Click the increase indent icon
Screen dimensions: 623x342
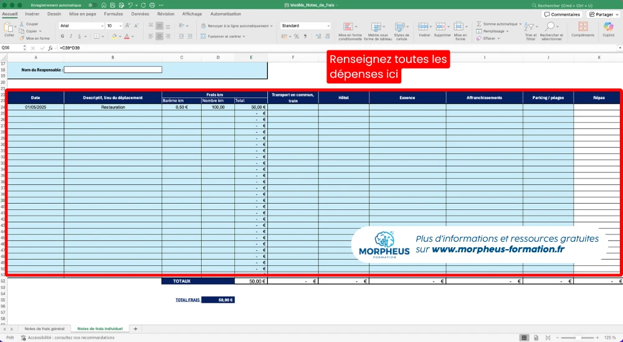point(190,36)
